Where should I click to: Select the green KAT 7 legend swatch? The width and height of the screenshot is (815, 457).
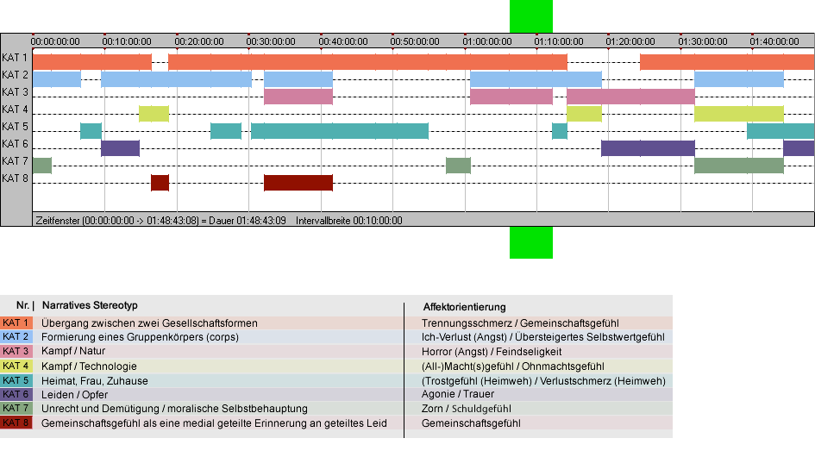tap(16, 409)
